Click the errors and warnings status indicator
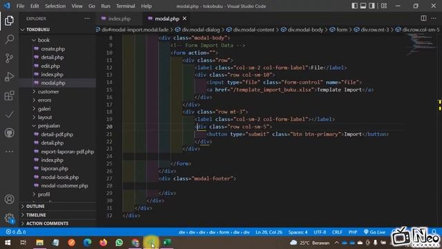Screen dimensions: 442x249 (x=16, y=232)
